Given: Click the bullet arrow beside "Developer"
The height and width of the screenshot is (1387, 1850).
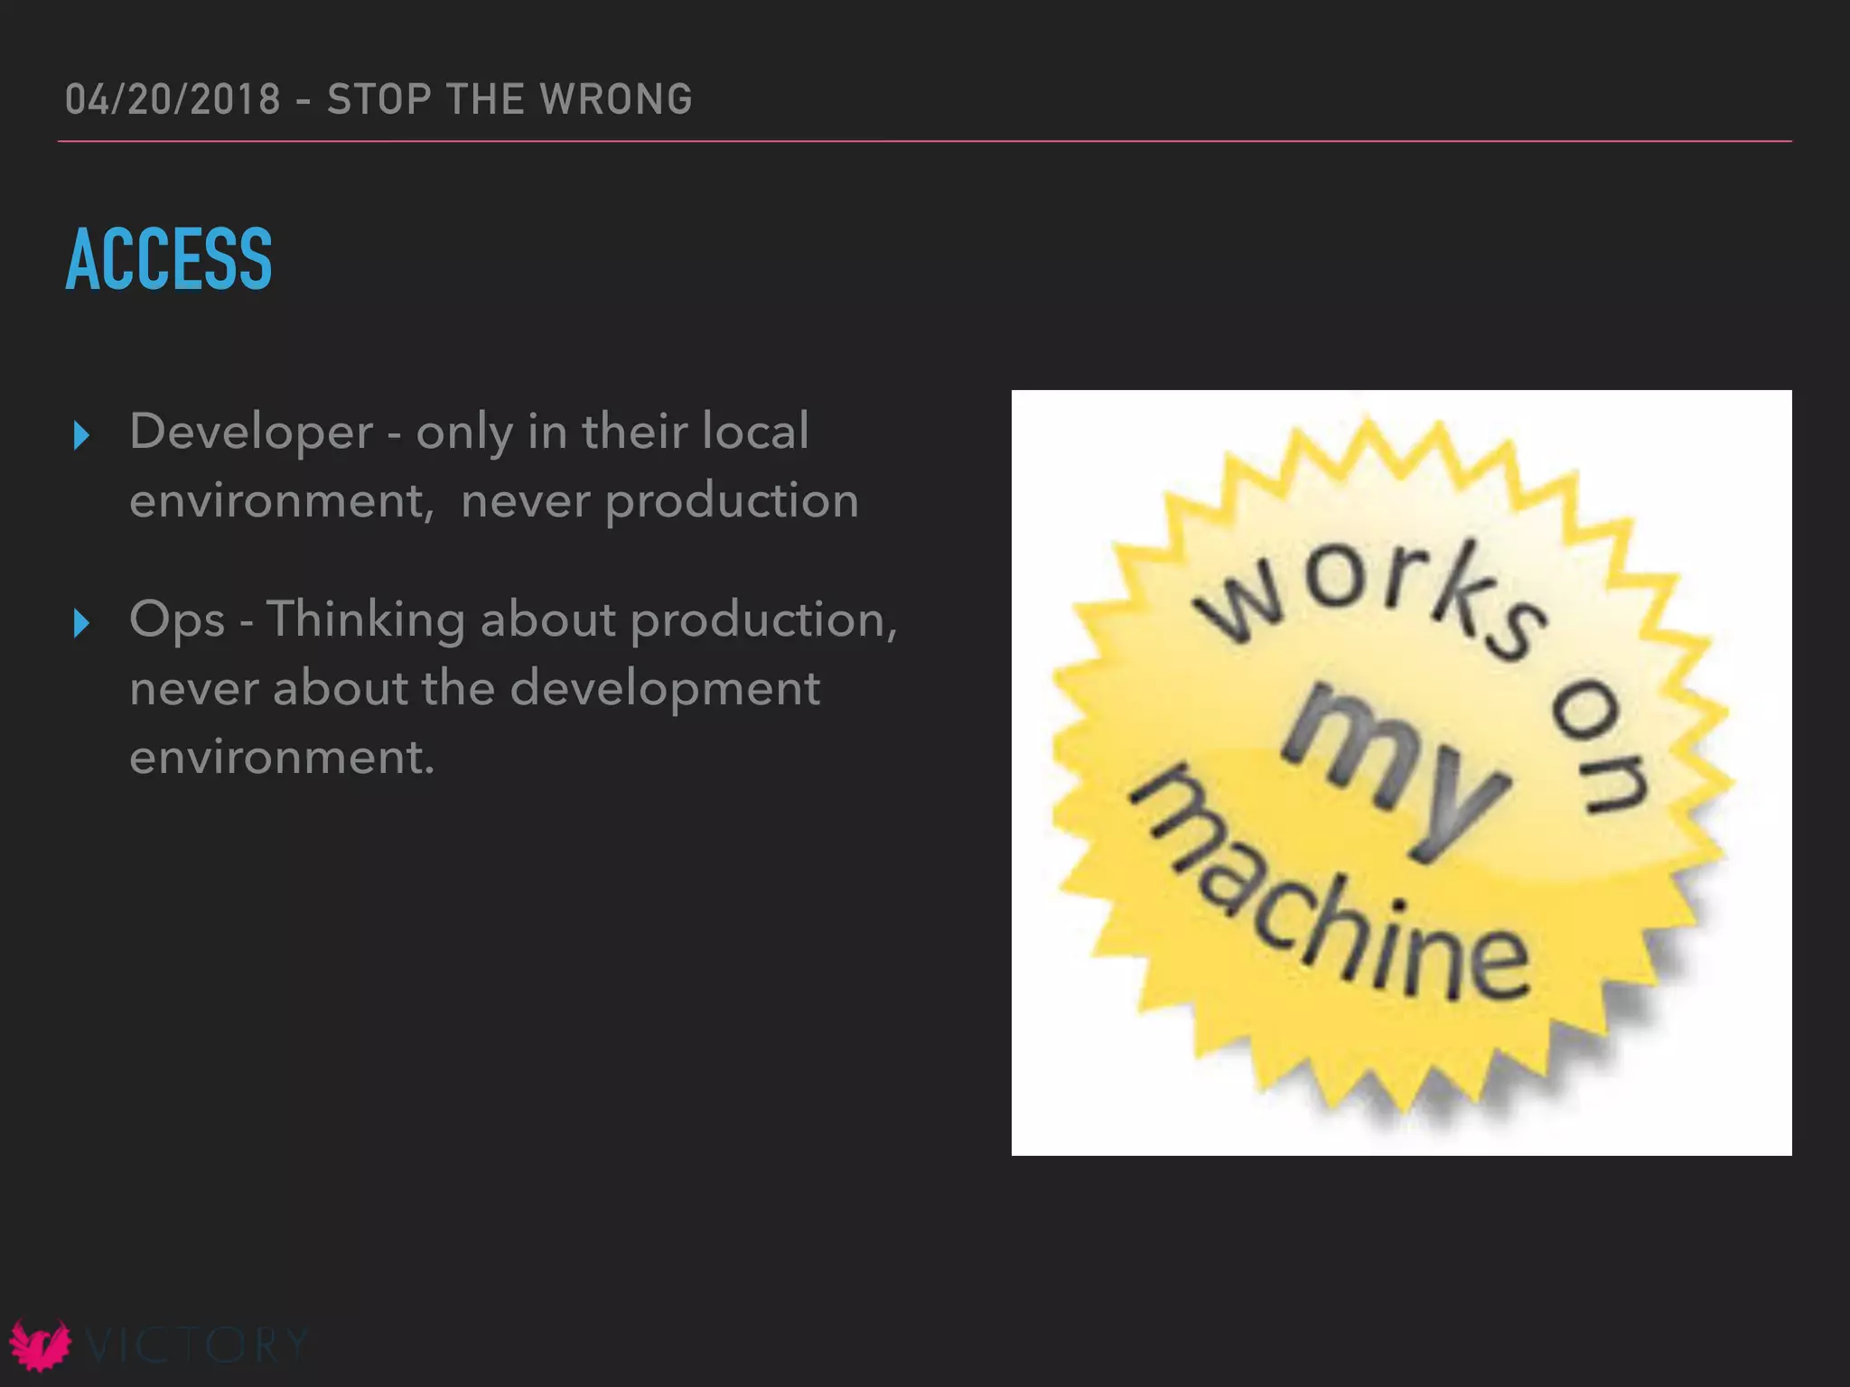Looking at the screenshot, I should 81,435.
